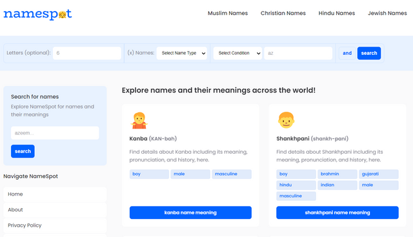413x237 pixels.
Task: Focus the 'azeem...' name search box
Action: tap(55, 133)
